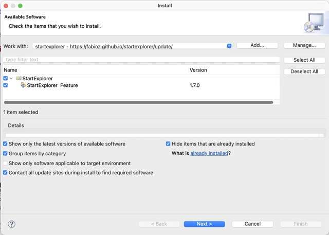Uncheck the StartExplorer category checkbox

coord(6,78)
